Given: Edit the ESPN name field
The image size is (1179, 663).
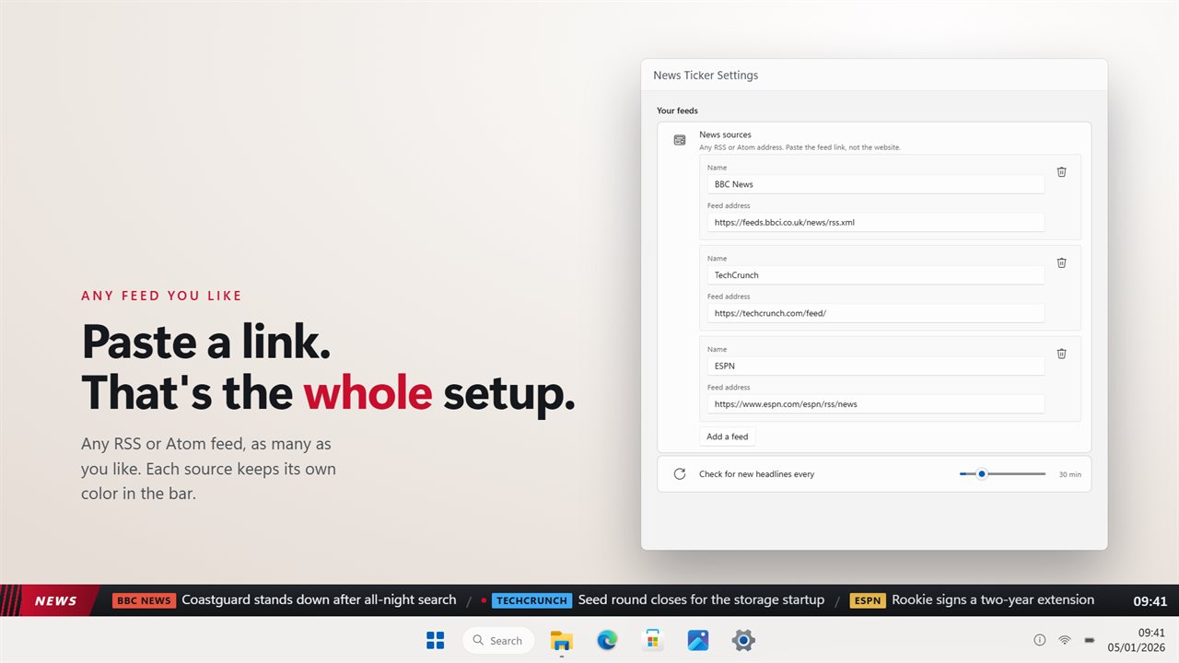Looking at the screenshot, I should (x=876, y=366).
